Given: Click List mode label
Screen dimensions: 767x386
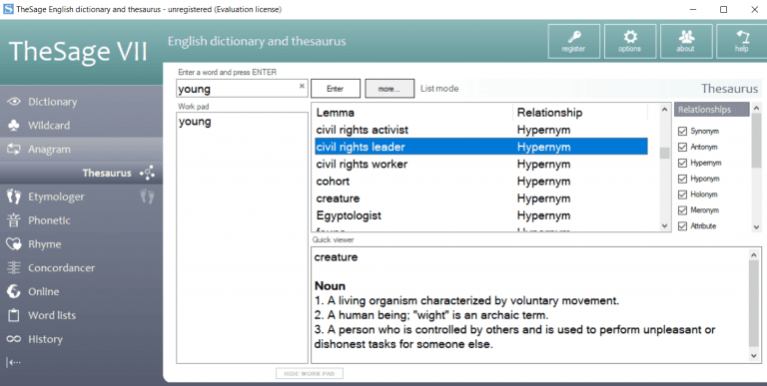Looking at the screenshot, I should pos(439,89).
